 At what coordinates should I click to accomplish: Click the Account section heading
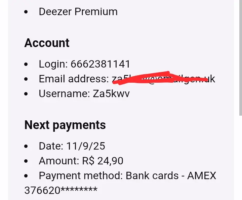tap(47, 43)
